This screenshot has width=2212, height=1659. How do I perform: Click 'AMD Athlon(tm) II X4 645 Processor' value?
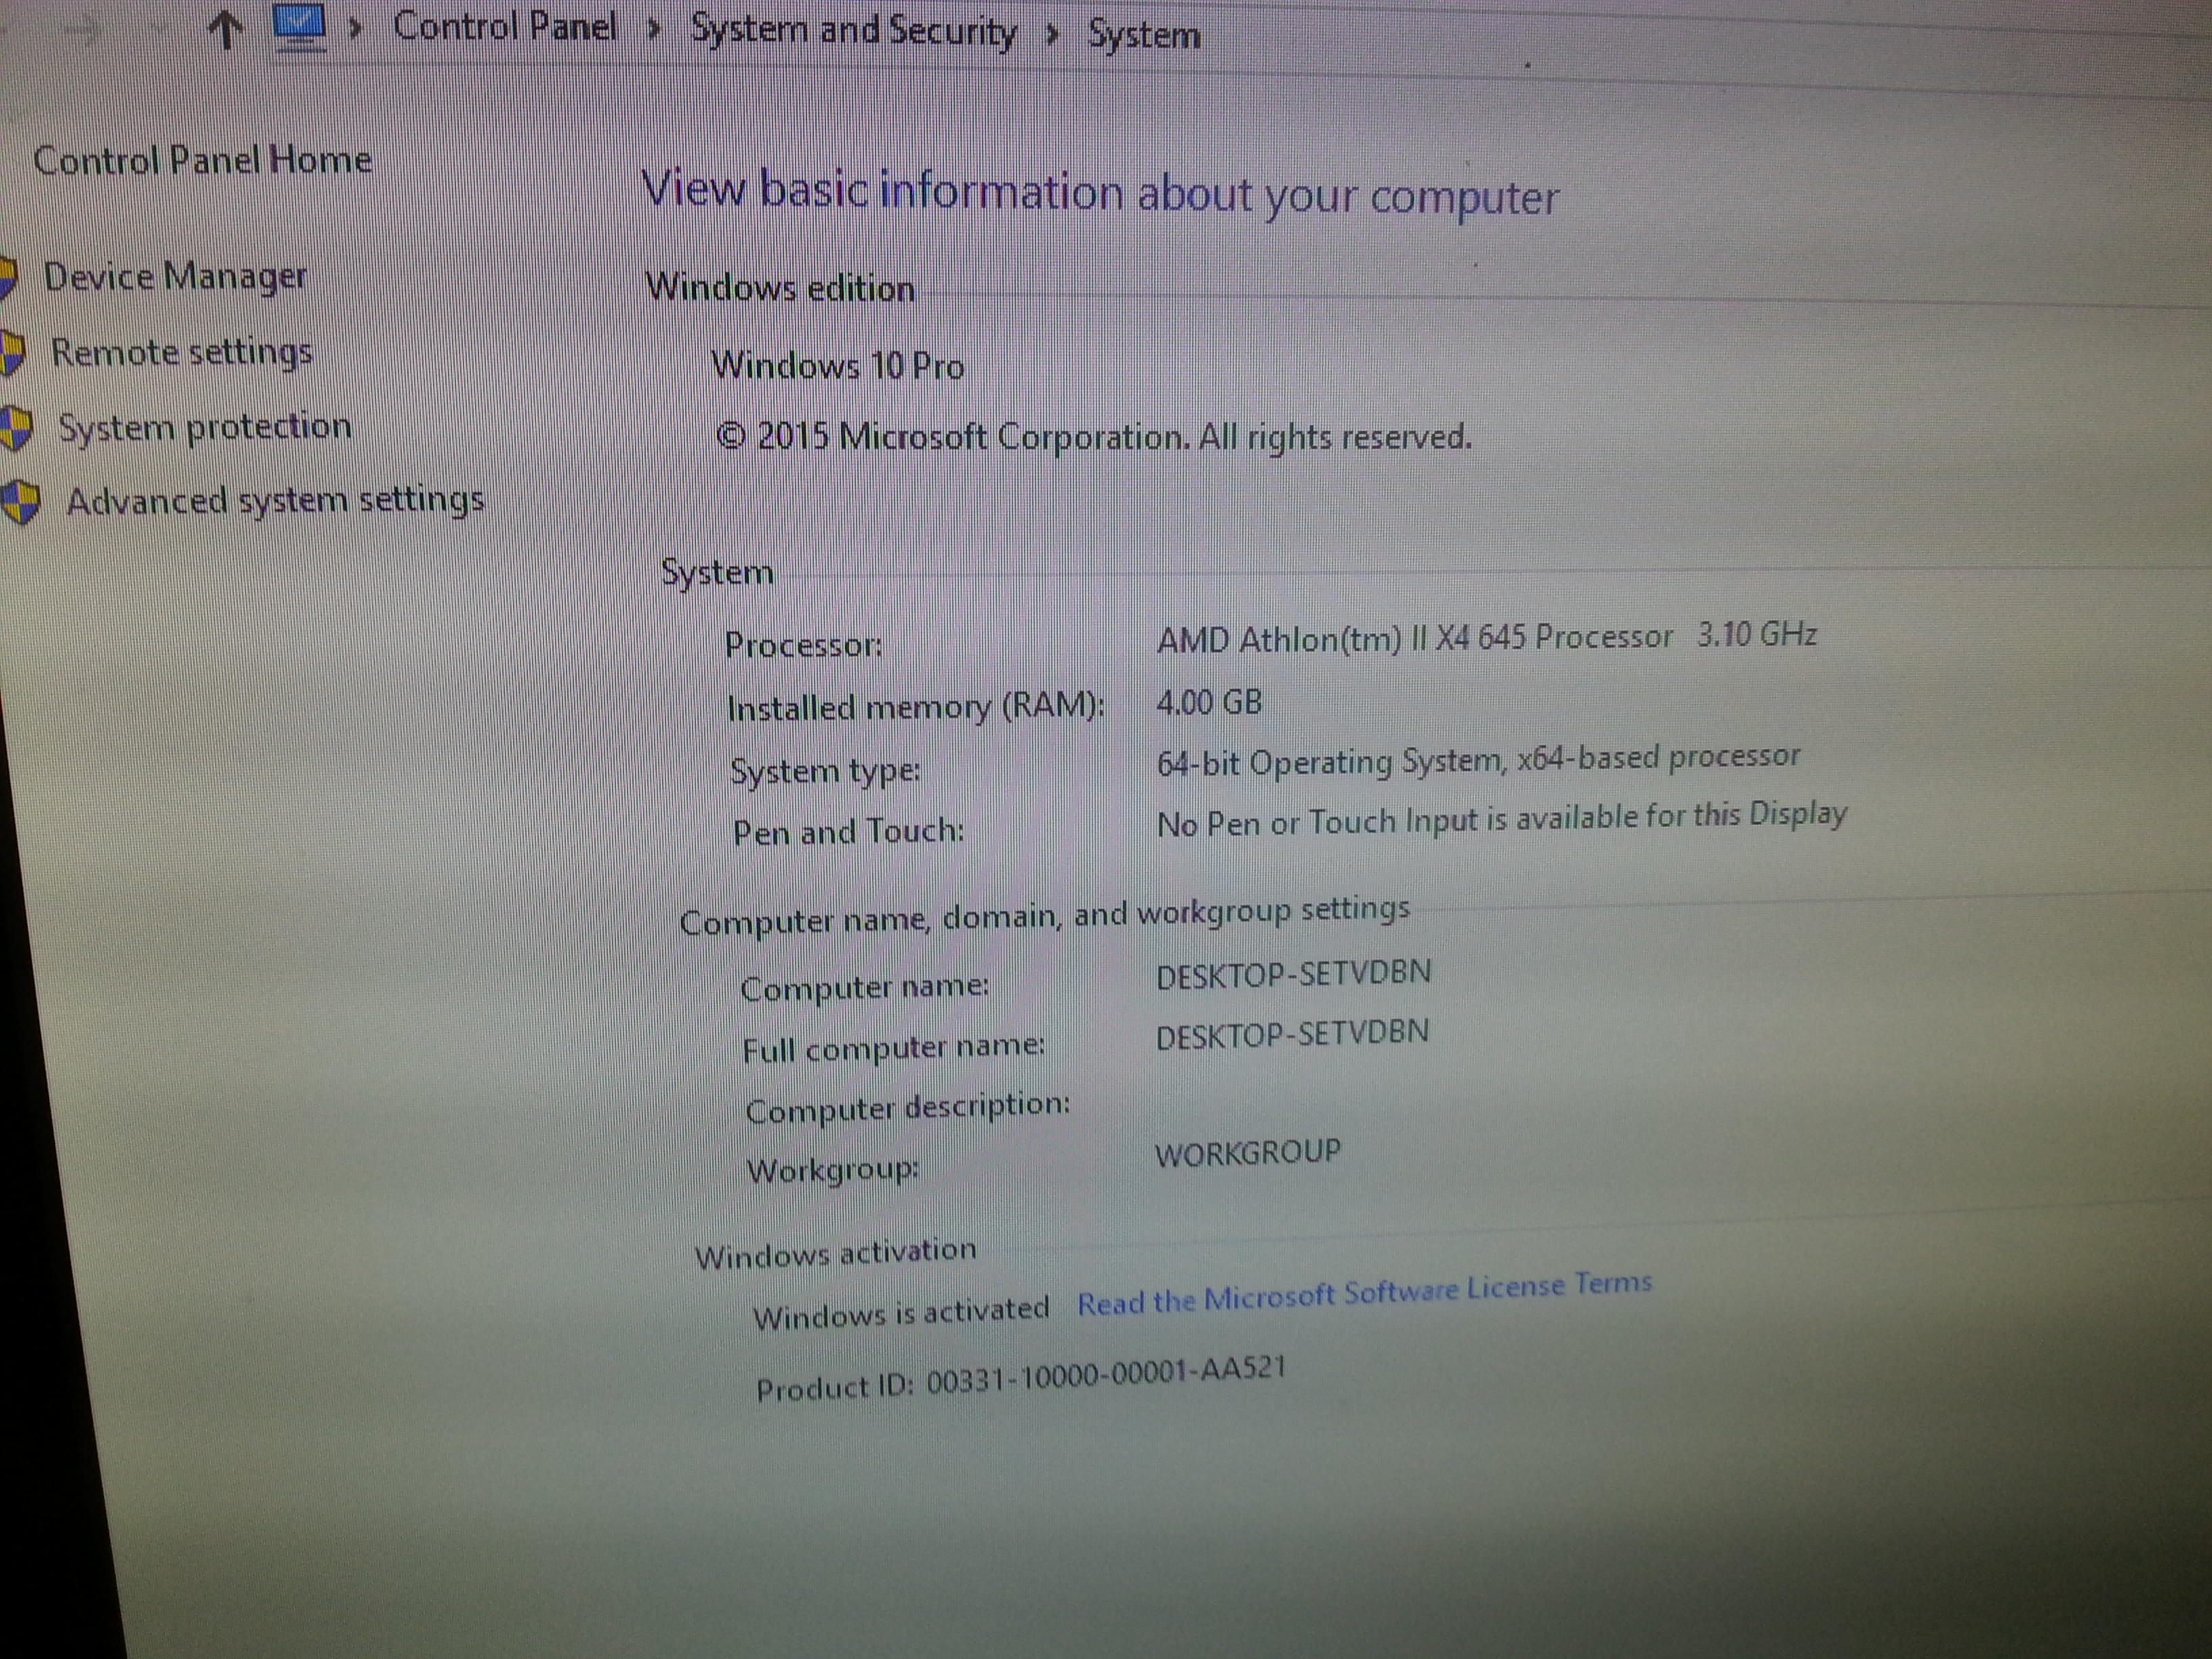(1415, 637)
